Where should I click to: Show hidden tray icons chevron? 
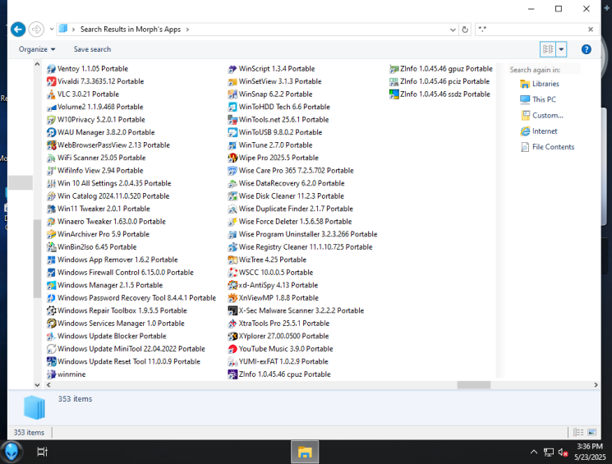(533, 452)
